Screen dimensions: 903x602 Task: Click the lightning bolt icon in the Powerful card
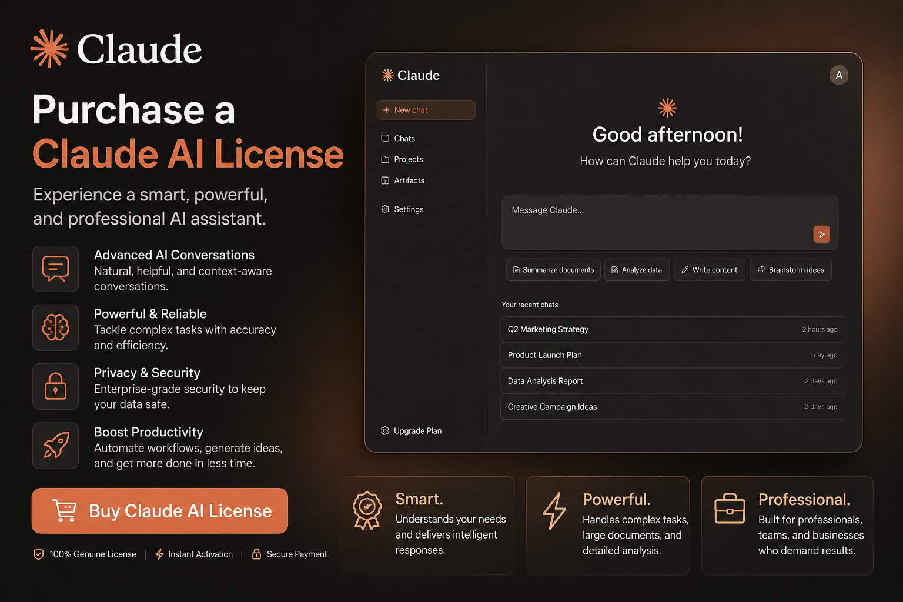click(x=554, y=511)
